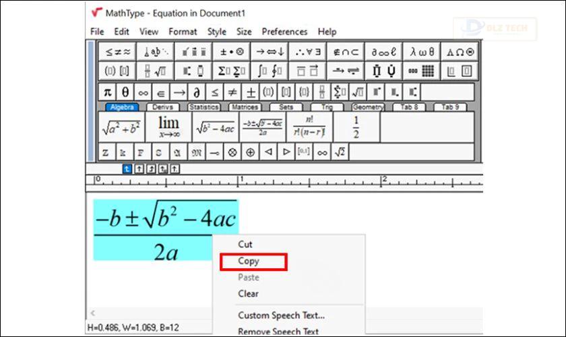Insert the lim x→∞ expression
The image size is (566, 337).
tap(168, 127)
